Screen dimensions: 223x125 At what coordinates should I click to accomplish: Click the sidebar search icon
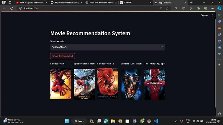(x=219, y=15)
